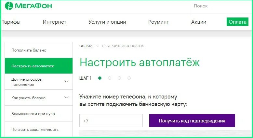The width and height of the screenshot is (253, 138).
Task: Open Как узнать баланс sidebar item
Action: [39, 98]
